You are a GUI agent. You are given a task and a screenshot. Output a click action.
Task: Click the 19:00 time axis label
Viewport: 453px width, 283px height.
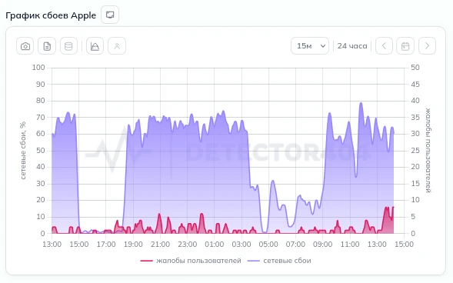pos(133,245)
